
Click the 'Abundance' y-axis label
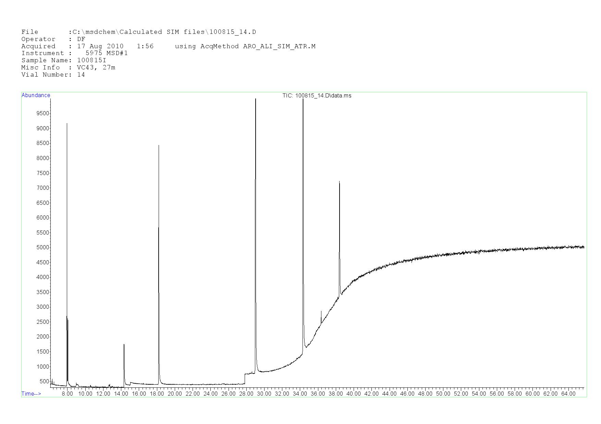point(36,95)
